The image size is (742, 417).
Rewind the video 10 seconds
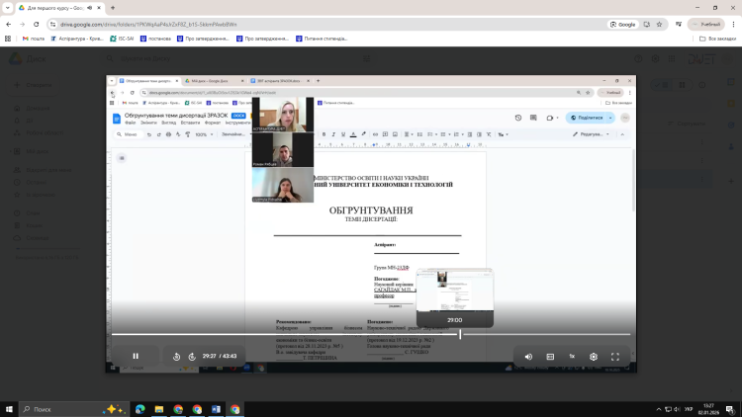176,356
